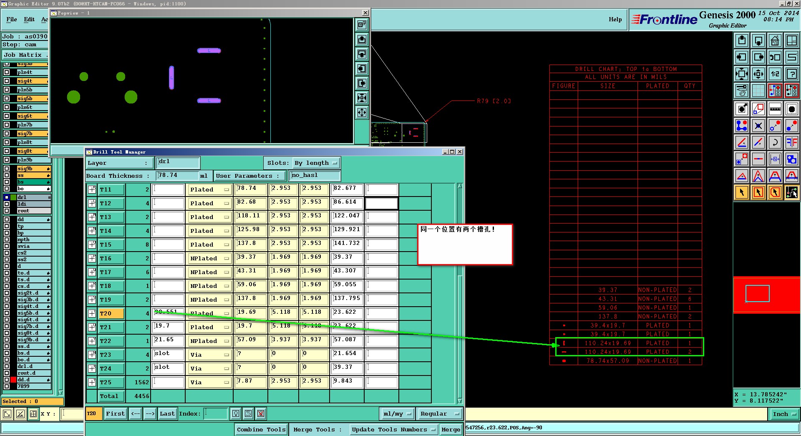Open the Help menu
This screenshot has height=436, width=801.
(x=615, y=19)
